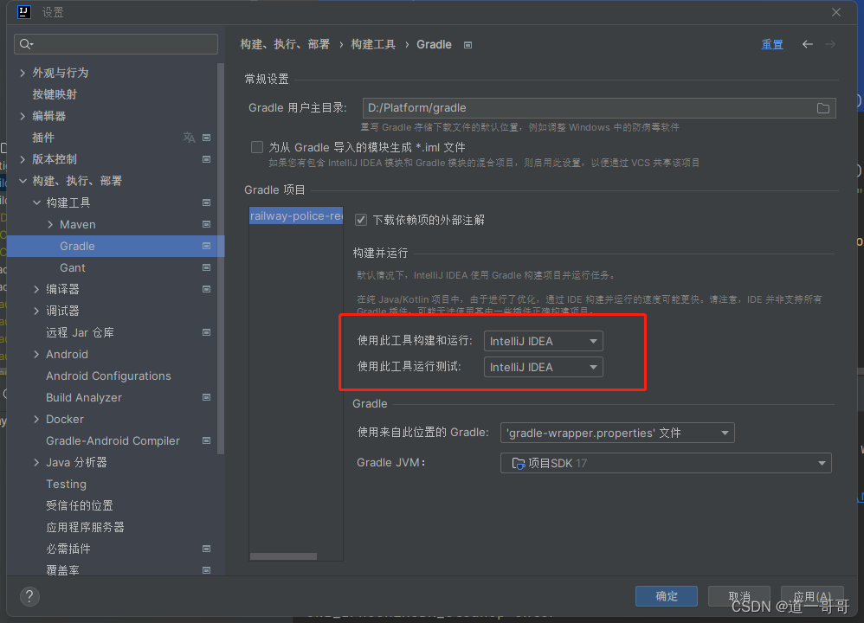Enable 为从 Gradle 导入的模块生成 *.iml 文件 checkbox
The width and height of the screenshot is (864, 623).
(257, 148)
